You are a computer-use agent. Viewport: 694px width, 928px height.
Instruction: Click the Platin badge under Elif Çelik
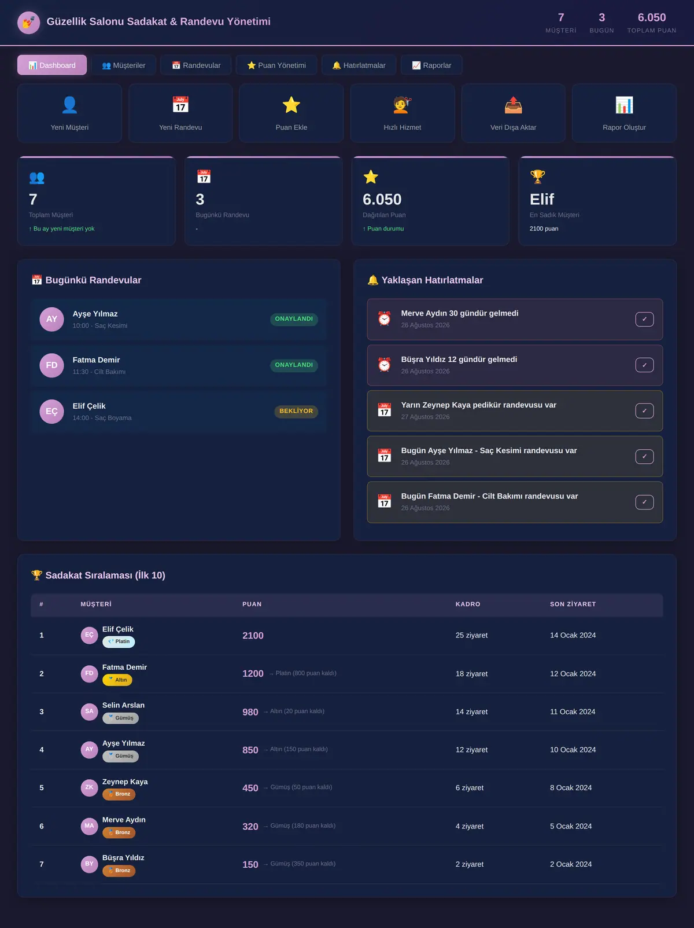(x=119, y=641)
